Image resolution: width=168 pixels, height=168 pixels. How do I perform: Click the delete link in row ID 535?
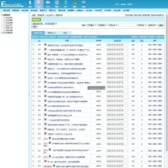[160, 45]
